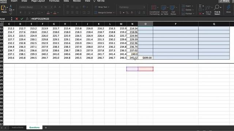This screenshot has width=234, height=131.
Task: Open Find & Select magnifier
Action: pyautogui.click(x=217, y=10)
